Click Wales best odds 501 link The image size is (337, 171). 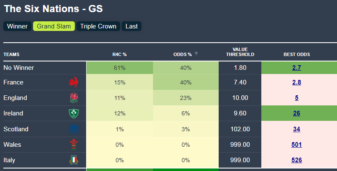(297, 145)
